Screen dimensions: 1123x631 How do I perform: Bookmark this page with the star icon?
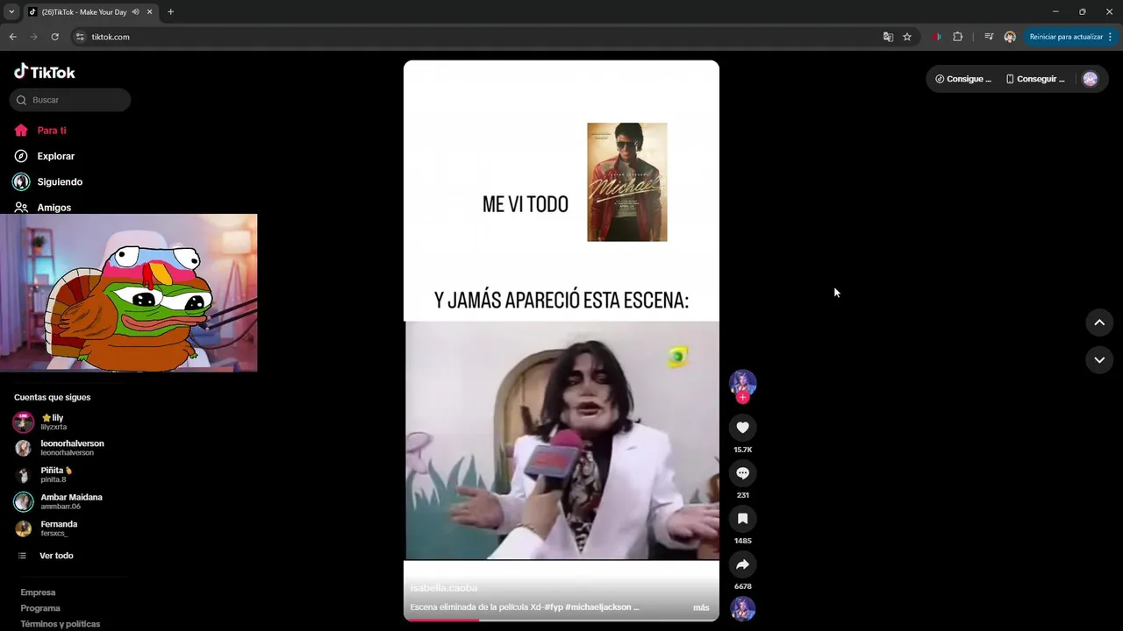coord(907,37)
